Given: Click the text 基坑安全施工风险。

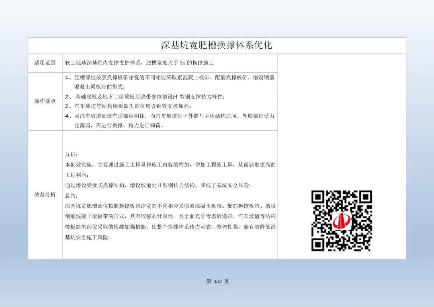Looking at the screenshot, I should point(88,237).
